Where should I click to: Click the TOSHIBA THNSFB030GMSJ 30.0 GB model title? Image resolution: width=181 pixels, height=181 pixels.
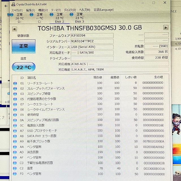[x=90, y=28]
